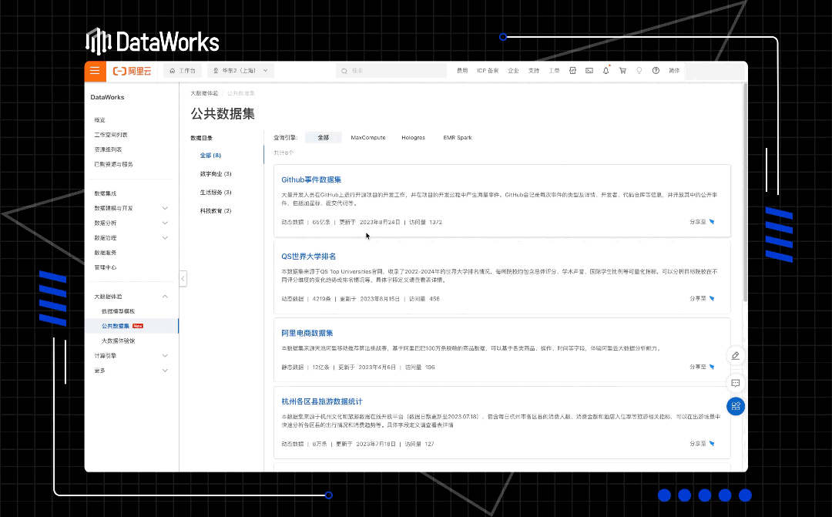Select the Hologres filter option
832x517 pixels.
coord(414,137)
